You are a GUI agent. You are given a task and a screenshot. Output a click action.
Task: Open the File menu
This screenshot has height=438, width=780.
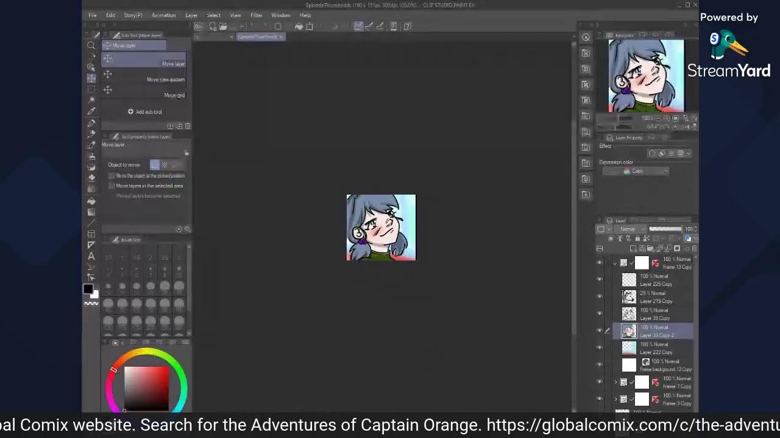coord(93,15)
